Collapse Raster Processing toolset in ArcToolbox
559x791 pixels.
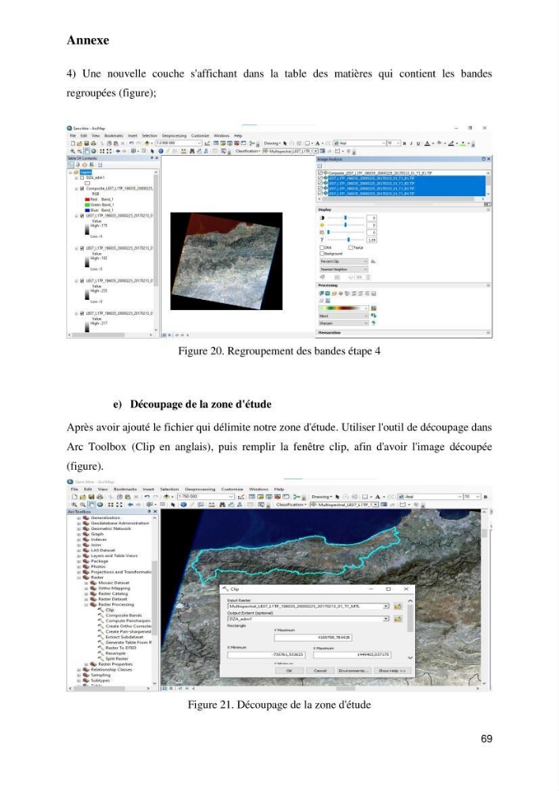point(86,605)
